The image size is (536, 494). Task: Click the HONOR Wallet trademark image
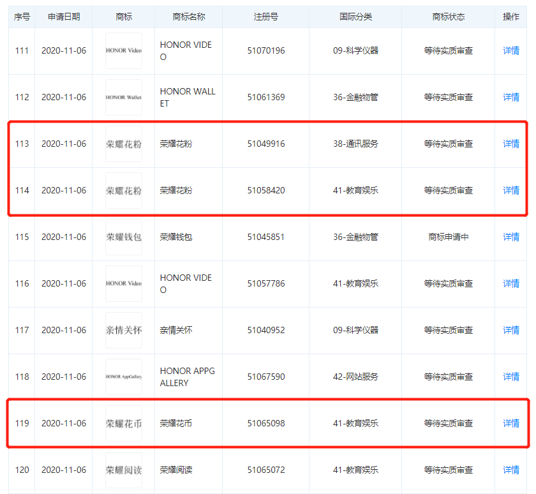pyautogui.click(x=124, y=98)
